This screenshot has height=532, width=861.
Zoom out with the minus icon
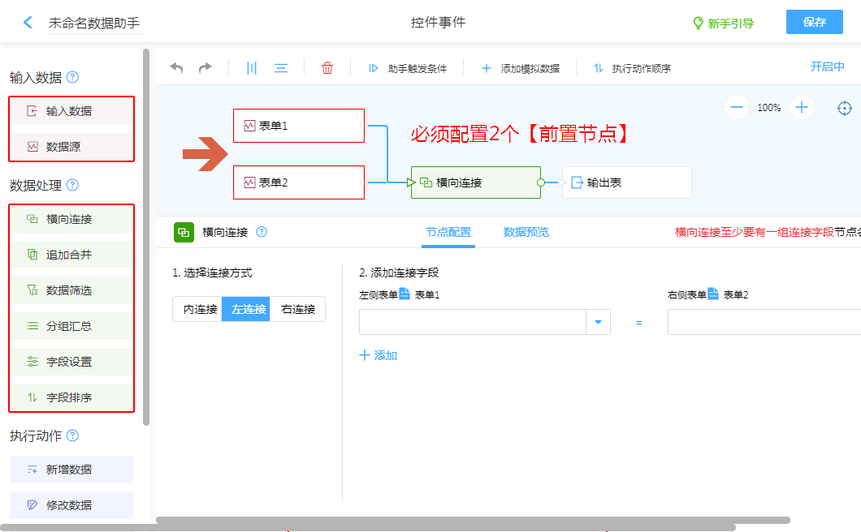pos(737,107)
